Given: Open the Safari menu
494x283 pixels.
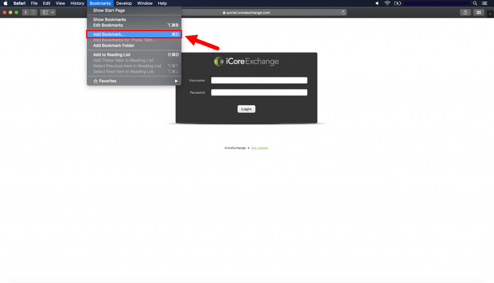Looking at the screenshot, I should tap(19, 3).
